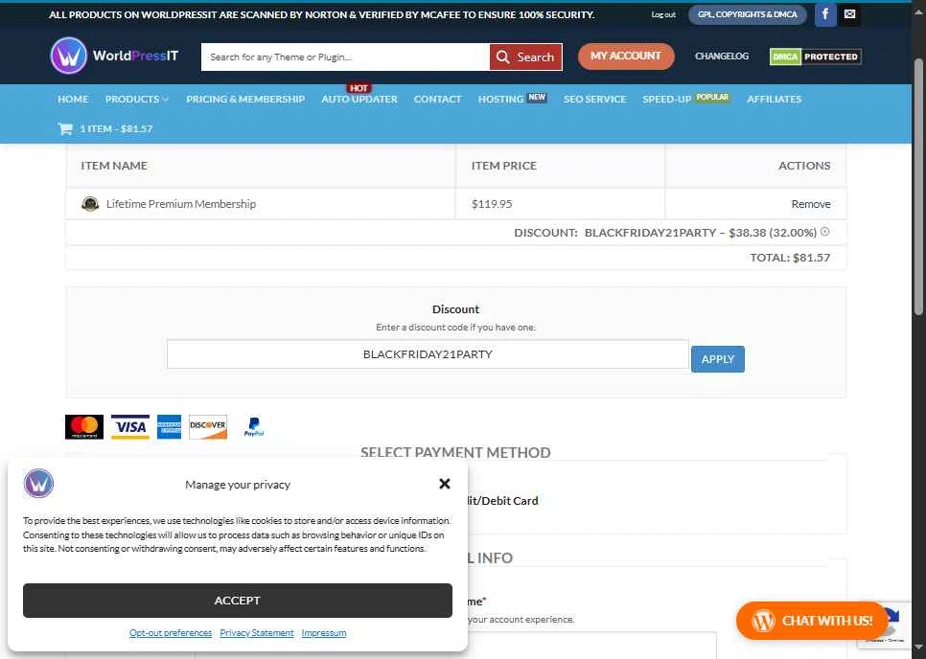
Task: Click the discount code input field
Action: 428,354
